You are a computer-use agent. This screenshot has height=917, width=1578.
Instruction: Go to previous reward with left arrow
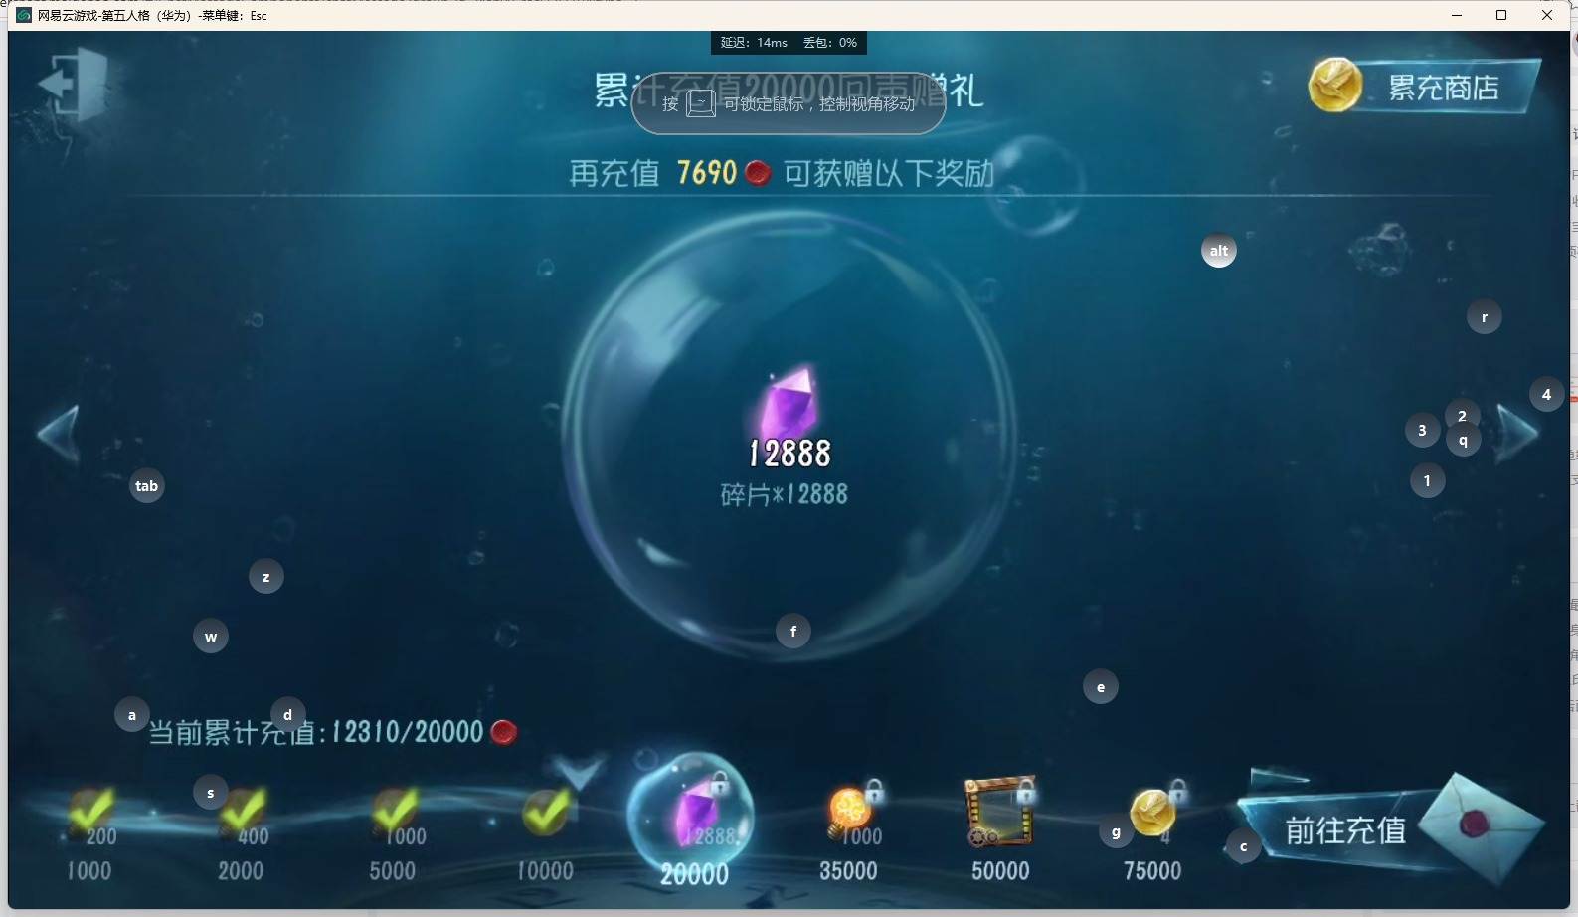coord(58,434)
